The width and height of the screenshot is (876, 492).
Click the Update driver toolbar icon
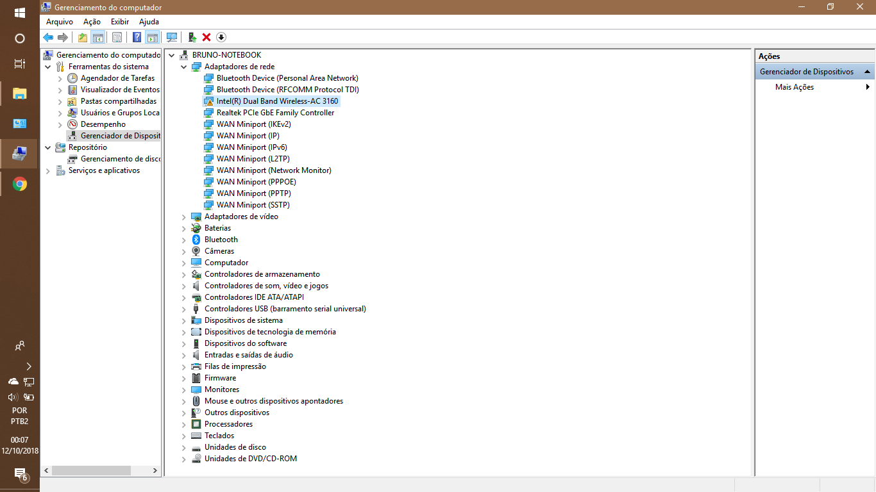[192, 37]
